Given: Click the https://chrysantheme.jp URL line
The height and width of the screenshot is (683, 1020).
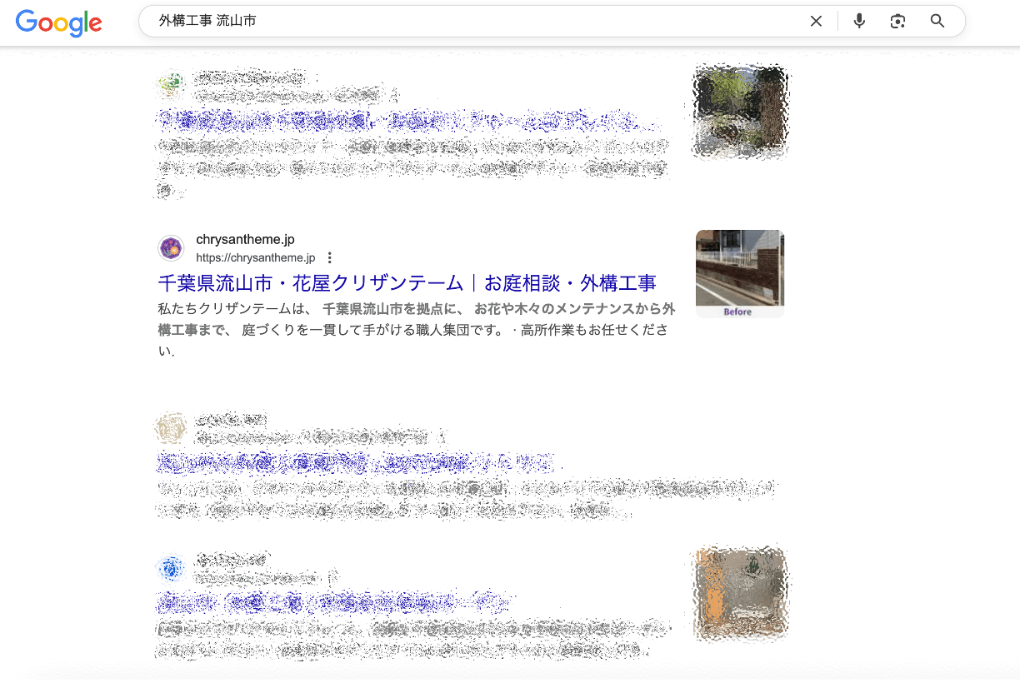Looking at the screenshot, I should (256, 258).
